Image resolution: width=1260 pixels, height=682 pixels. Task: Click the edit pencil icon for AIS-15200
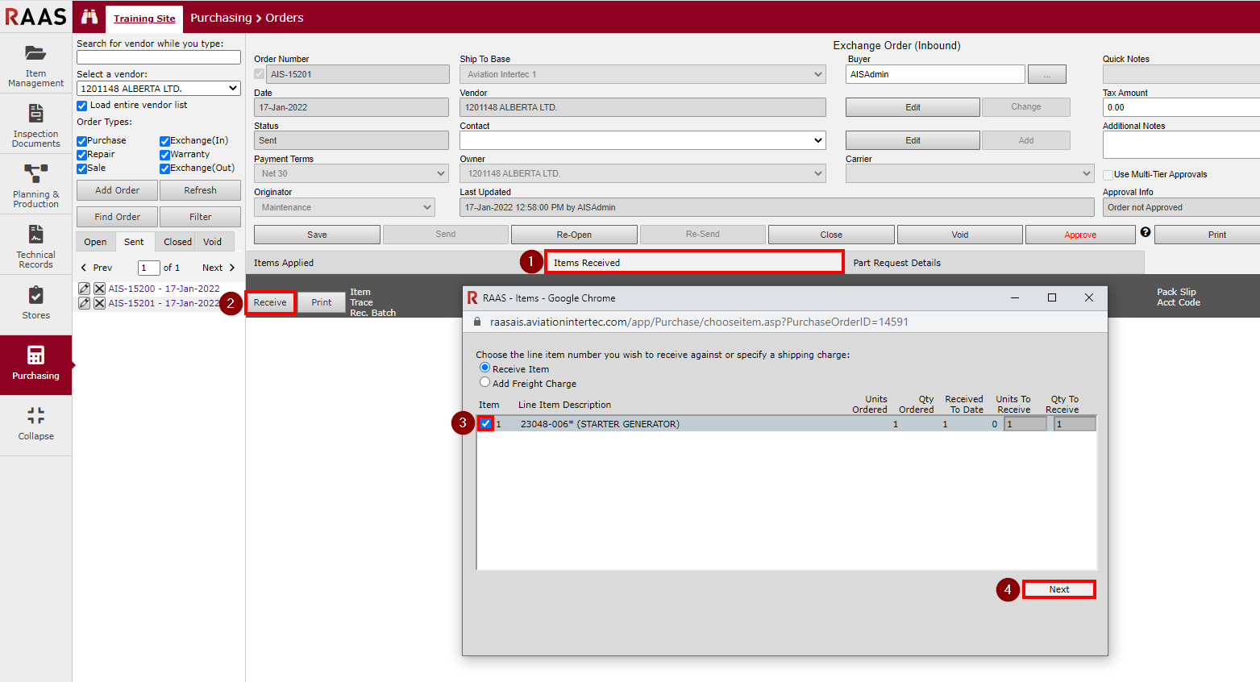click(84, 289)
